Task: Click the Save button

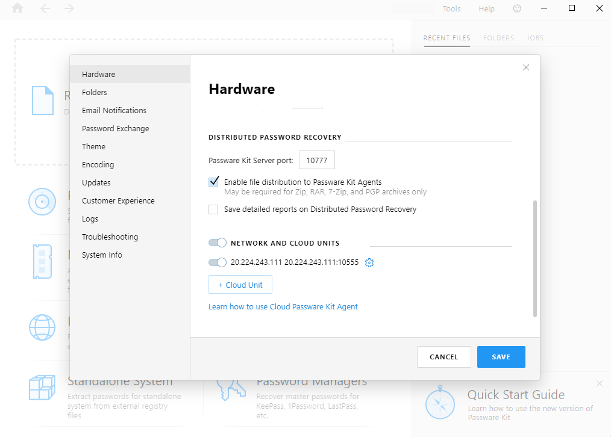Action: click(x=501, y=357)
